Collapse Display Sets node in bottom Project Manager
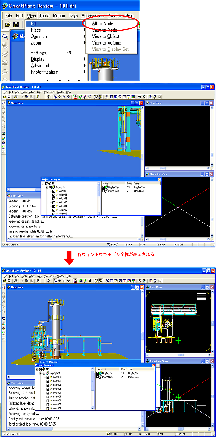Image resolution: width=216 pixels, height=437 pixels. coord(41,373)
